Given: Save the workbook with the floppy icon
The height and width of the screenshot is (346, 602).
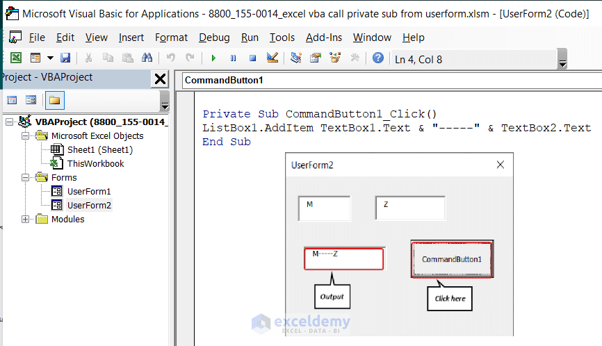Looking at the screenshot, I should [x=65, y=58].
